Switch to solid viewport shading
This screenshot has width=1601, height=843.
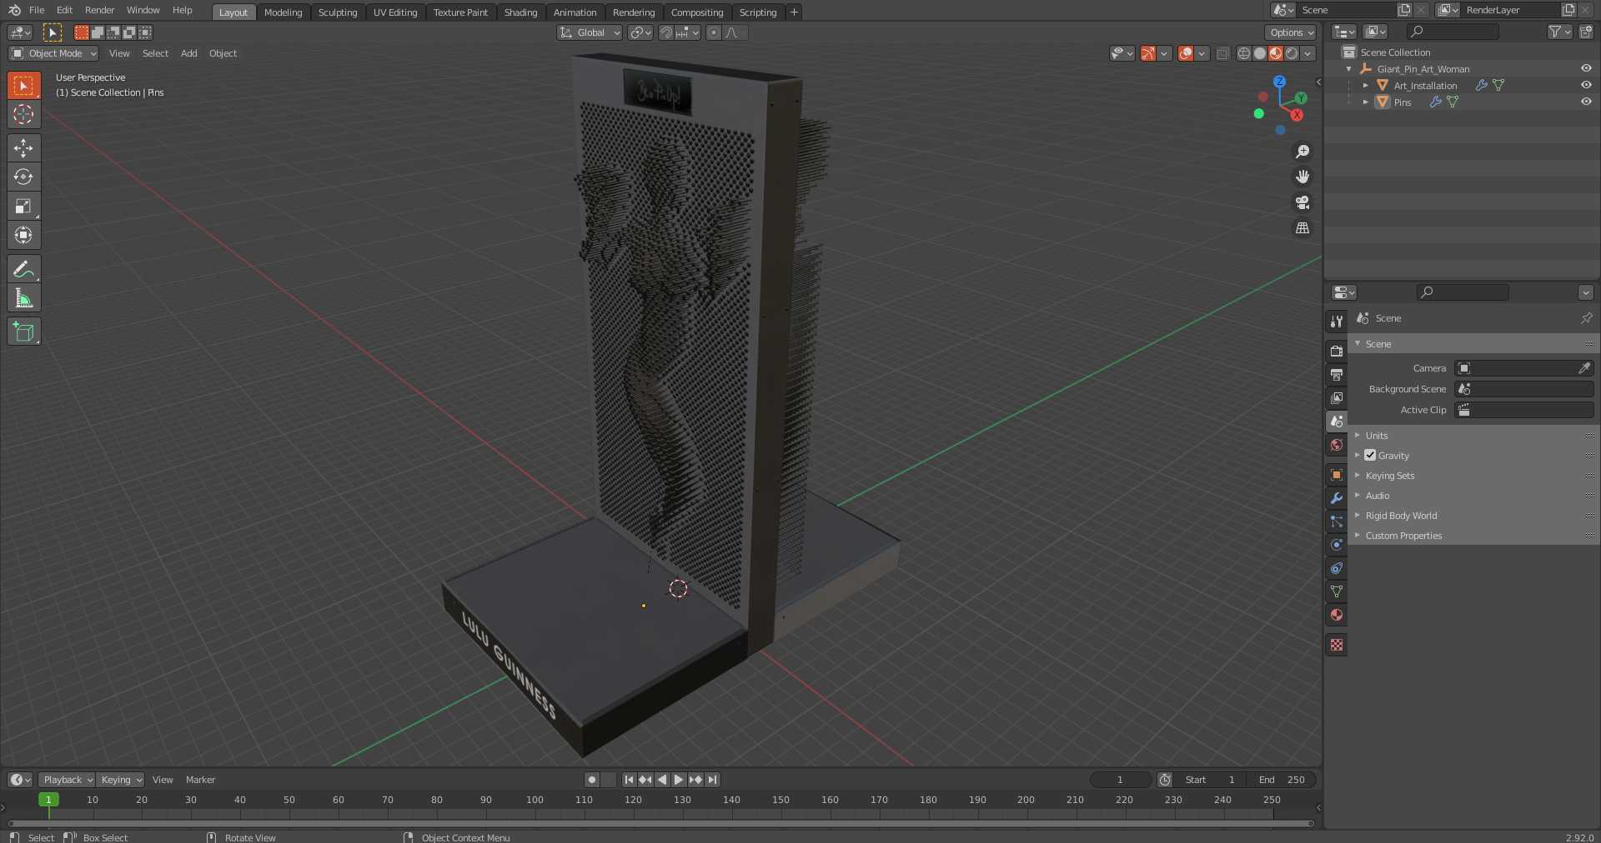coord(1259,53)
